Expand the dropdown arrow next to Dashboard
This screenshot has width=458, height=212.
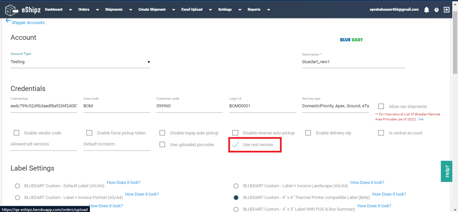click(x=70, y=10)
